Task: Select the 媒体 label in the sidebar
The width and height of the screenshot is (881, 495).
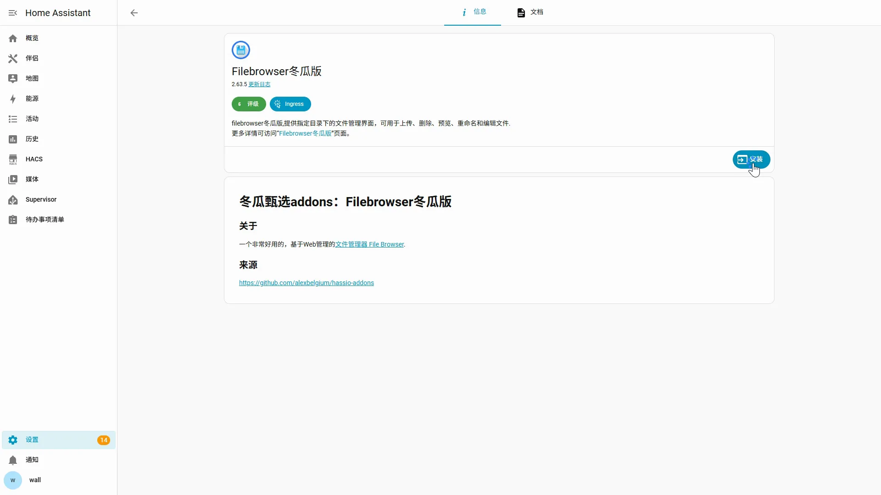Action: [32, 179]
